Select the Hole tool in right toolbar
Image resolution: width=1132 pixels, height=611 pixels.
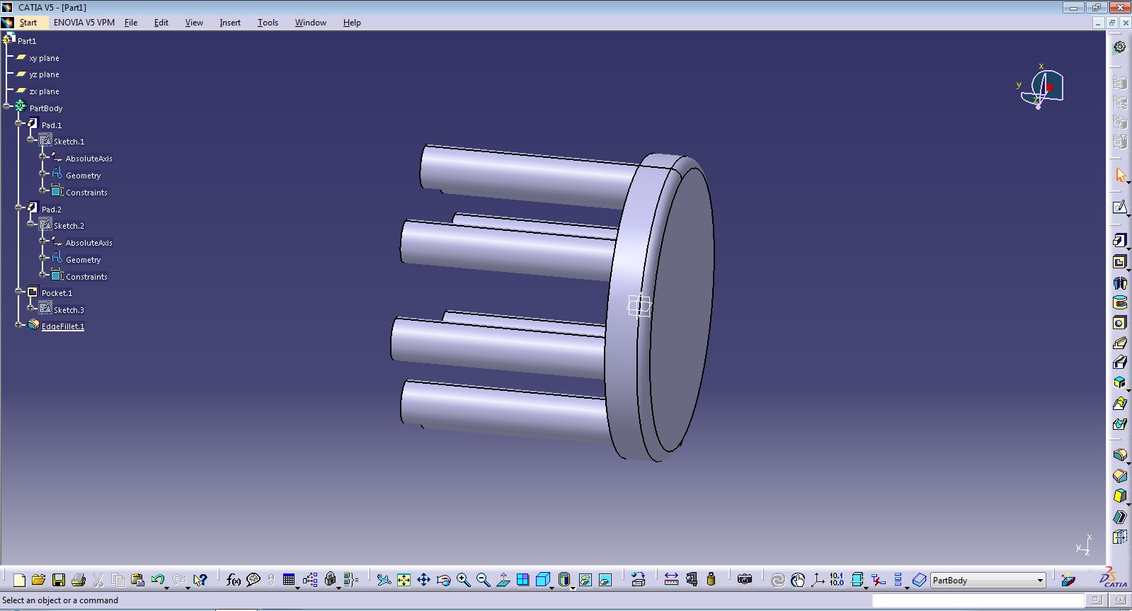tap(1119, 323)
